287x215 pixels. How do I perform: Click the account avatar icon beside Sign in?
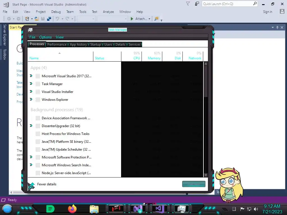click(x=282, y=11)
